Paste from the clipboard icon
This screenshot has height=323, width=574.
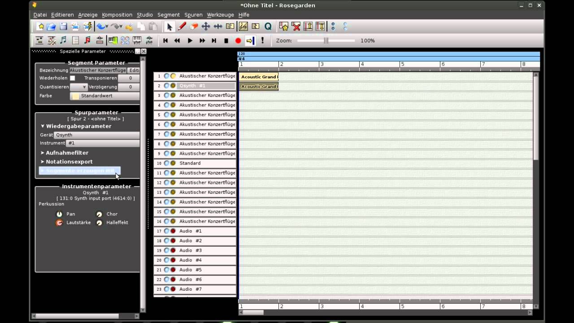click(153, 26)
